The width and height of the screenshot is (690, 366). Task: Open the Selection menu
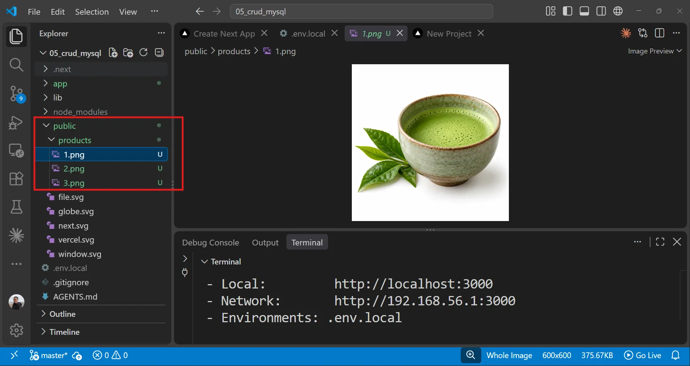tap(92, 11)
